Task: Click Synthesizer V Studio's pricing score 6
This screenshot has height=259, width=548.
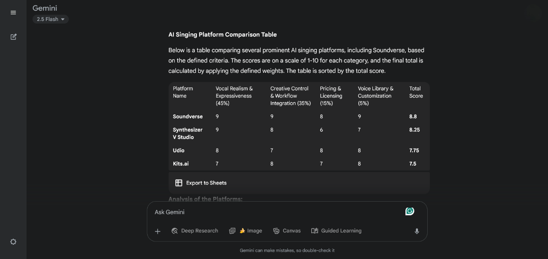Action: pyautogui.click(x=322, y=130)
